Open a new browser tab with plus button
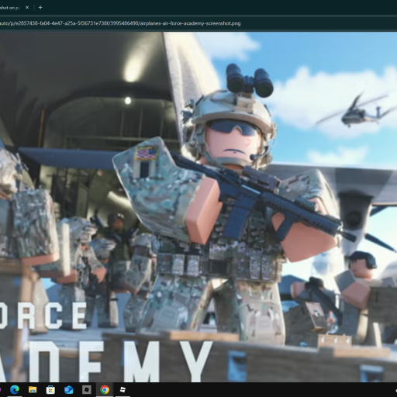The image size is (397, 397). tap(40, 8)
